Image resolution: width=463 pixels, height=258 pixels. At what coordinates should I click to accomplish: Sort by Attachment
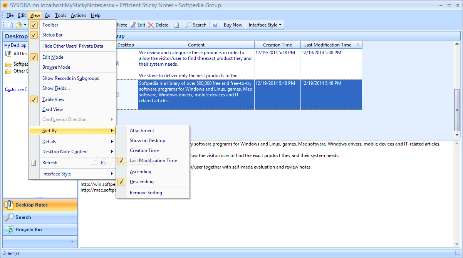[x=153, y=131]
